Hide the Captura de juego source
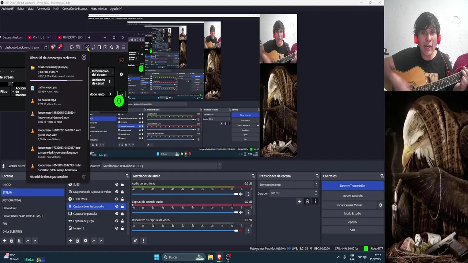Image resolution: width=468 pixels, height=263 pixels. click(x=117, y=221)
